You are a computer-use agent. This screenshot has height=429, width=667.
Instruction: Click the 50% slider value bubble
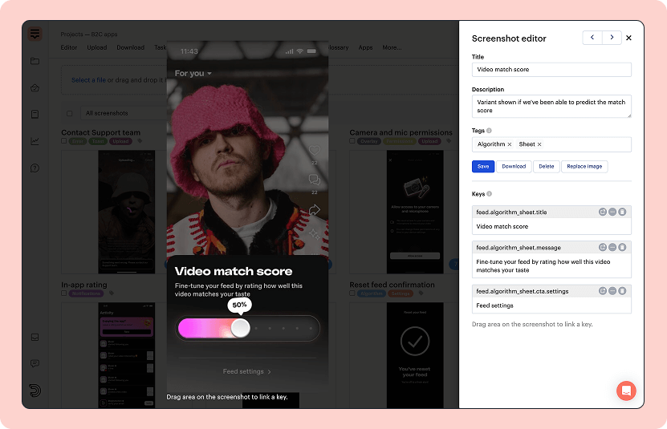click(x=239, y=305)
